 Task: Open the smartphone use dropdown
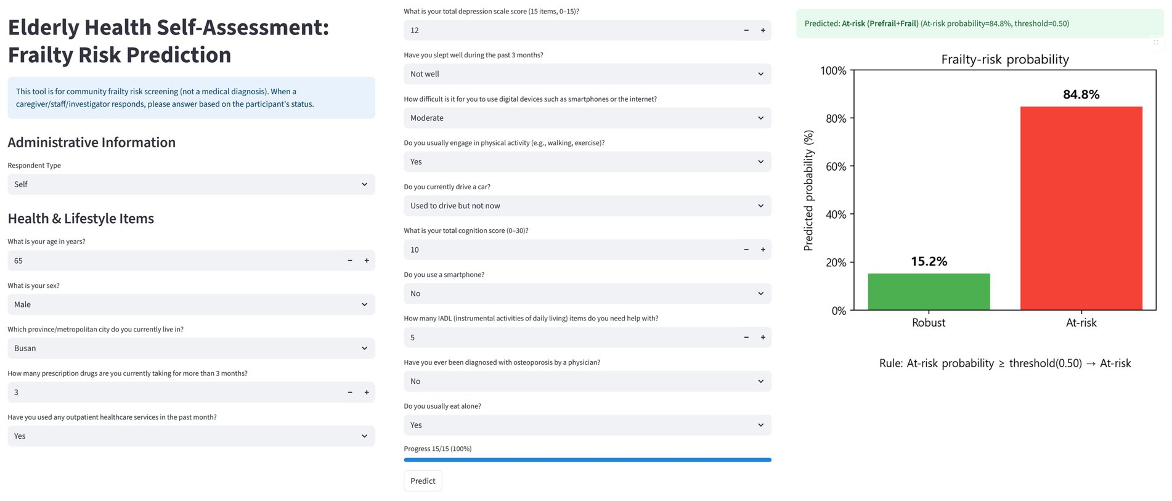click(x=587, y=293)
